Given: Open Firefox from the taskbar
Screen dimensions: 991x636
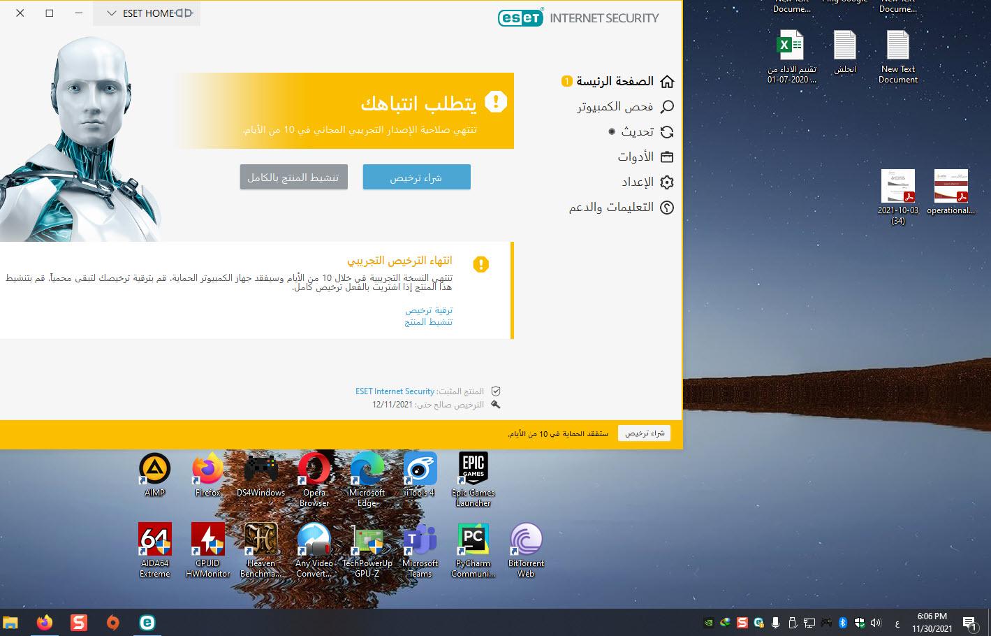Looking at the screenshot, I should click(x=45, y=622).
